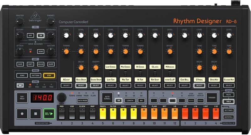Switch to STEP mode

(x=49, y=75)
